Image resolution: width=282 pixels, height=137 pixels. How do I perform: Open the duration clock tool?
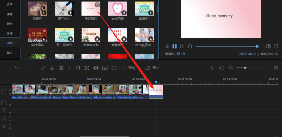click(114, 68)
